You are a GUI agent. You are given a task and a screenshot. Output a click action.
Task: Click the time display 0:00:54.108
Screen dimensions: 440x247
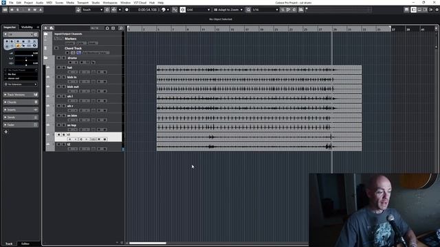[x=147, y=10]
